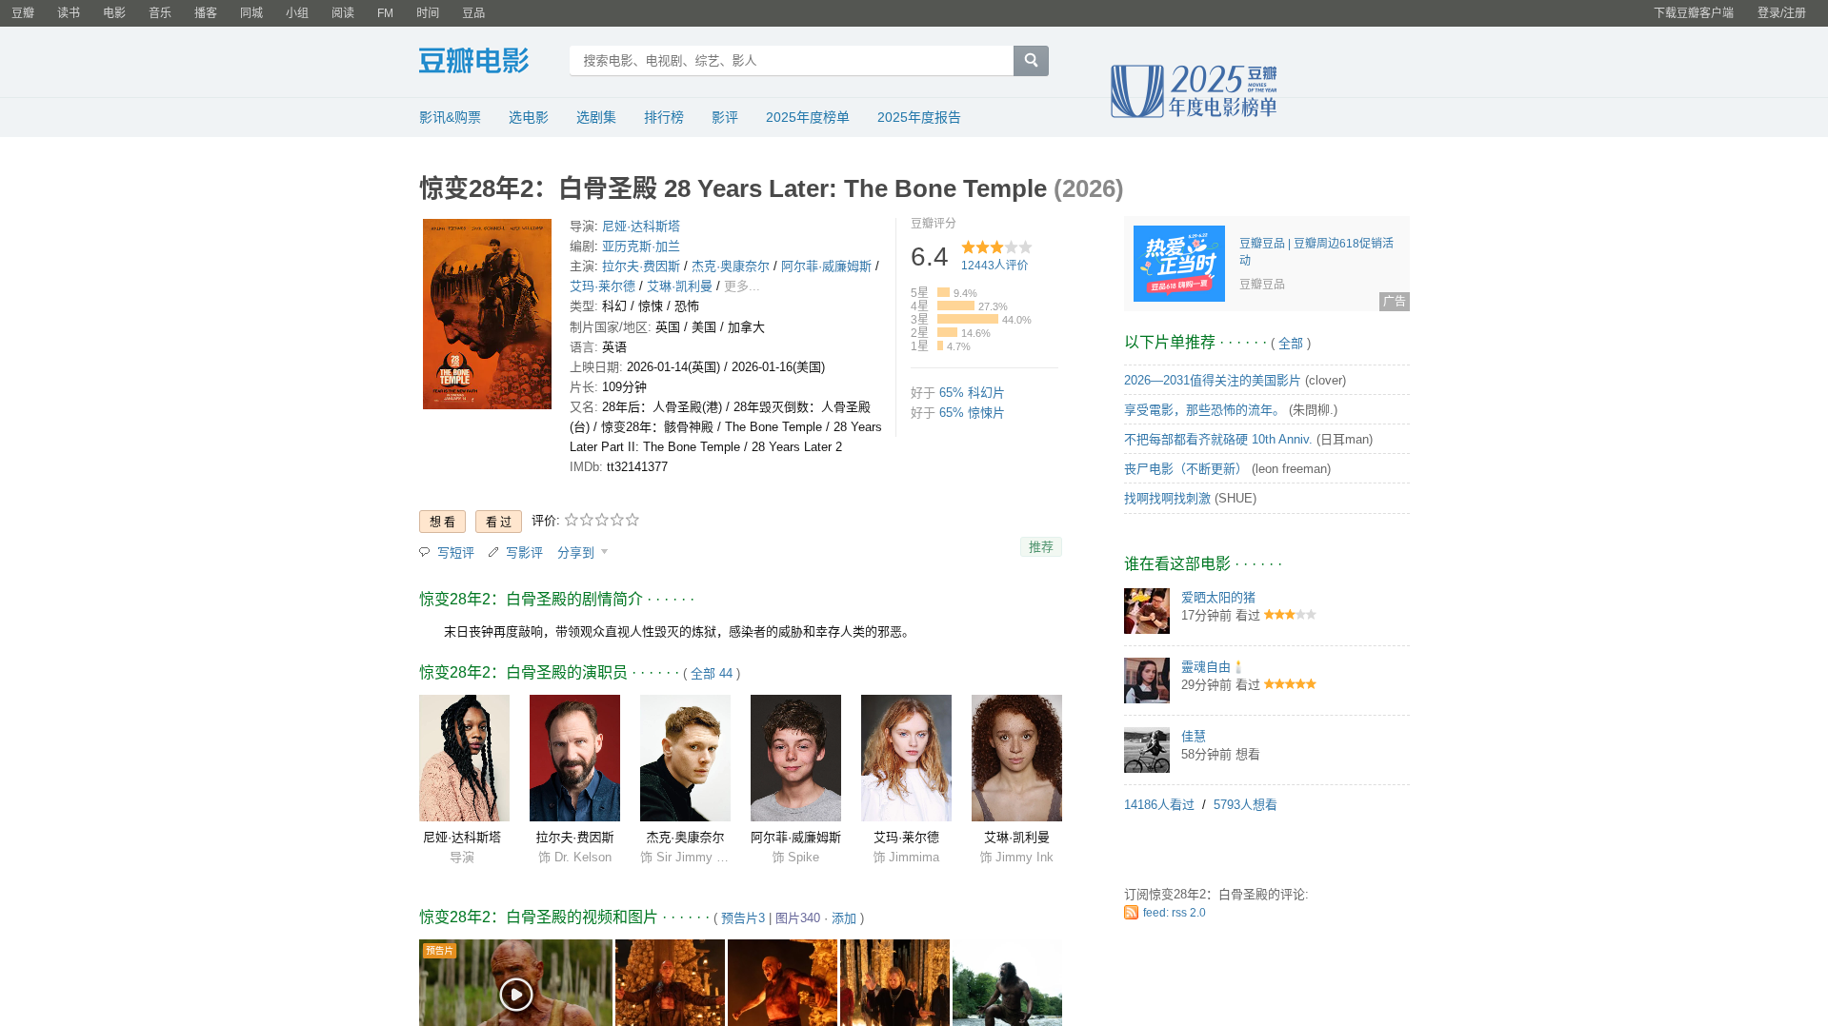Open the 影评 reviews tab
Viewport: 1828px width, 1026px height.
click(725, 117)
